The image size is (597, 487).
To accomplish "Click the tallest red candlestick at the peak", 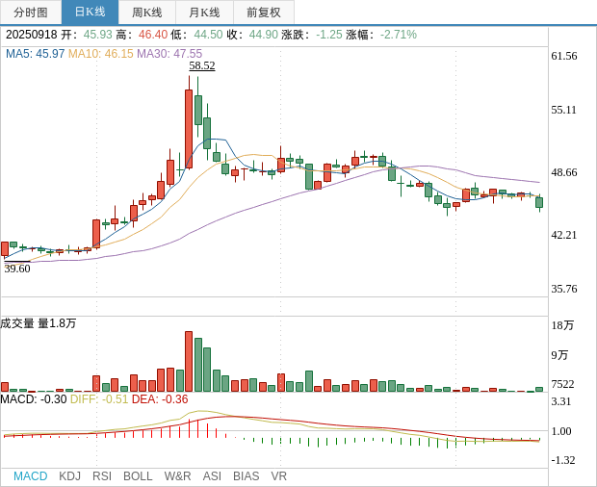I will click(x=189, y=129).
